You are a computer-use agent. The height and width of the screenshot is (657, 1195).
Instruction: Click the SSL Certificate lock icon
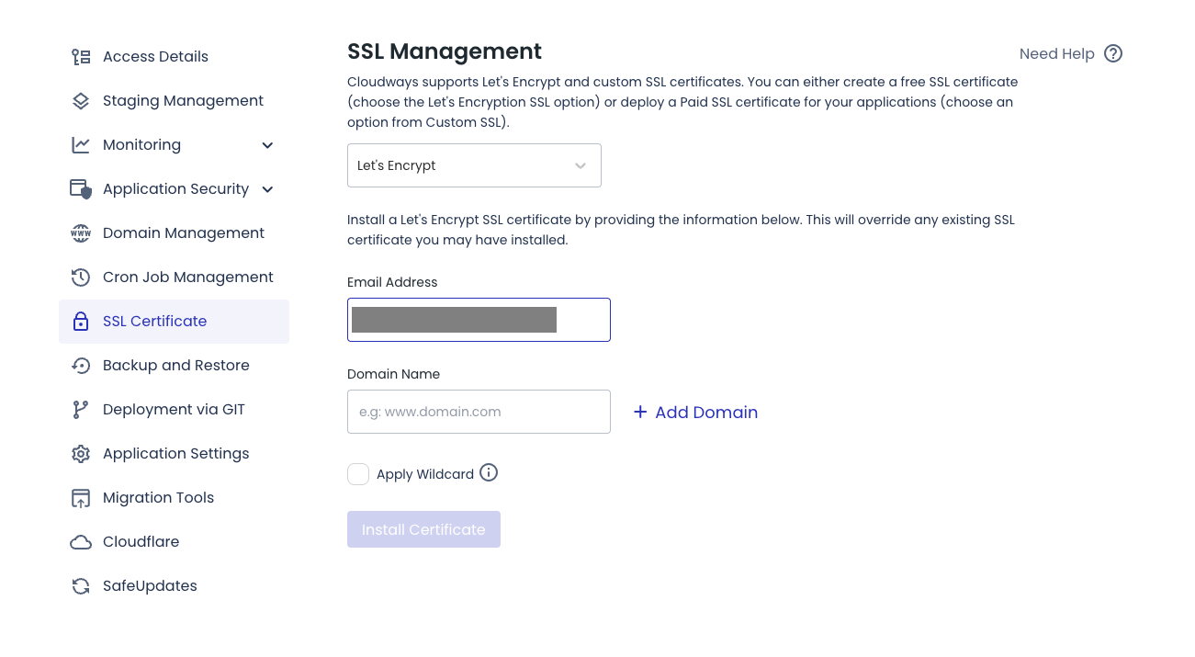(x=81, y=322)
